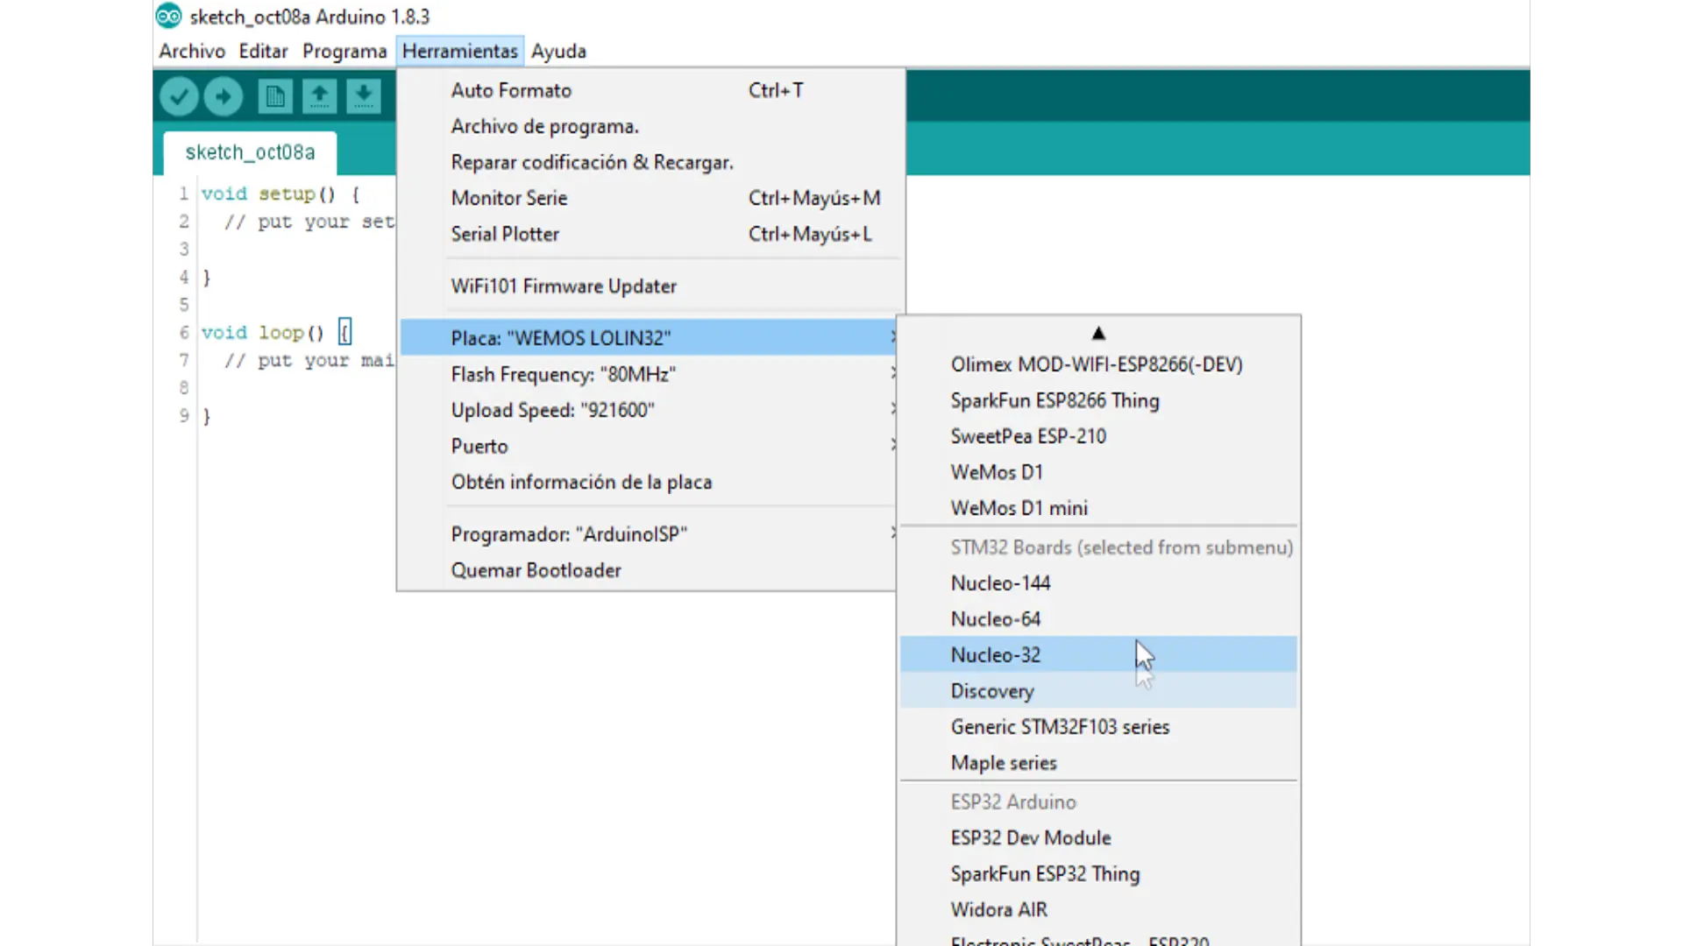
Task: Click line number 9 in gutter
Action: click(x=184, y=415)
